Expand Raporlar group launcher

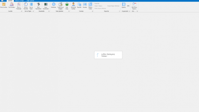(x=119, y=11)
